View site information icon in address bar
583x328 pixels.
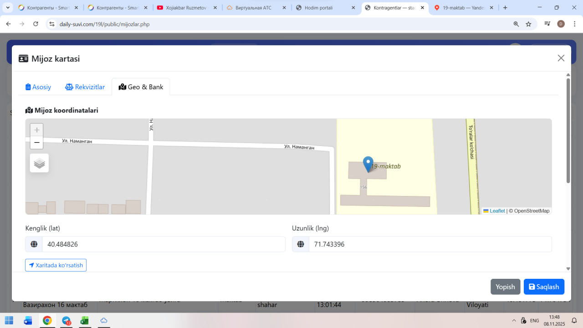[x=52, y=24]
